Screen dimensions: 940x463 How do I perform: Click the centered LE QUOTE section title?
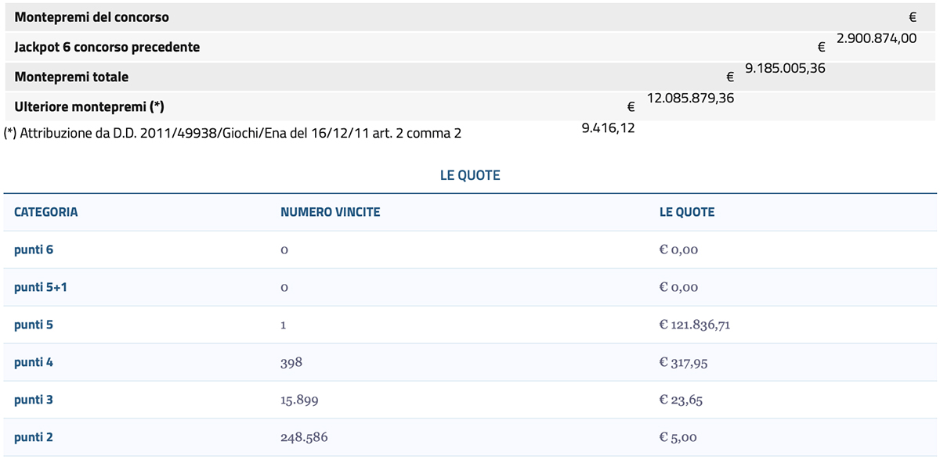click(x=470, y=175)
